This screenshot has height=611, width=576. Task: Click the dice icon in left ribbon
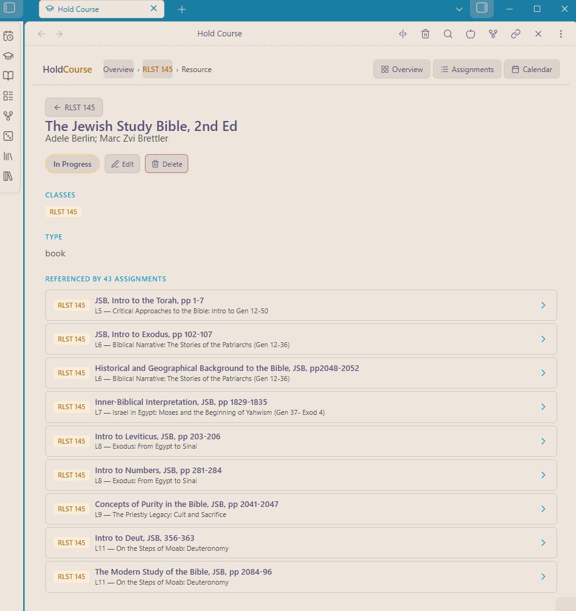point(8,136)
